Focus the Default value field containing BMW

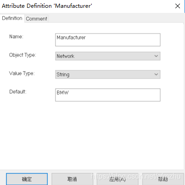tap(108, 95)
